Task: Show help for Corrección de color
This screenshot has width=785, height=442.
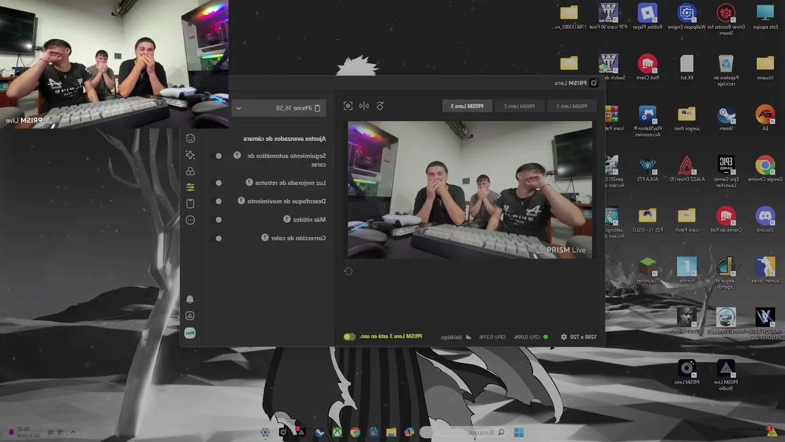Action: (265, 238)
